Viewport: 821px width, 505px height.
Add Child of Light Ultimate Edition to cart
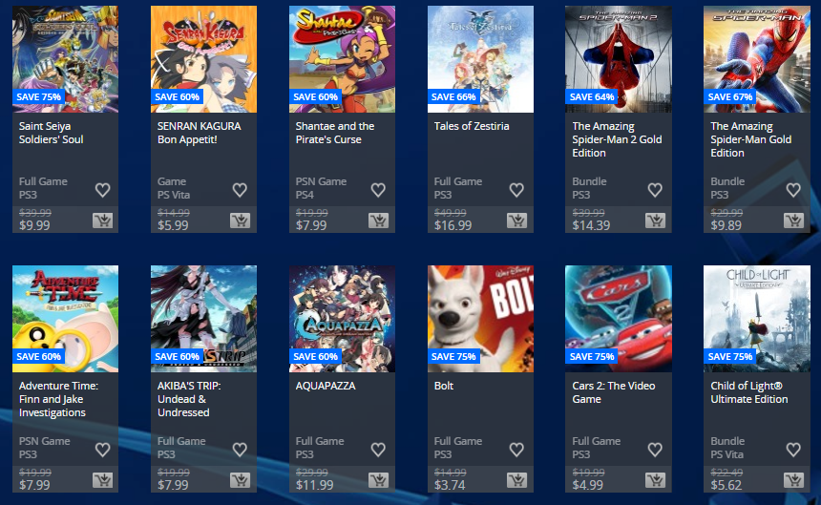click(793, 480)
